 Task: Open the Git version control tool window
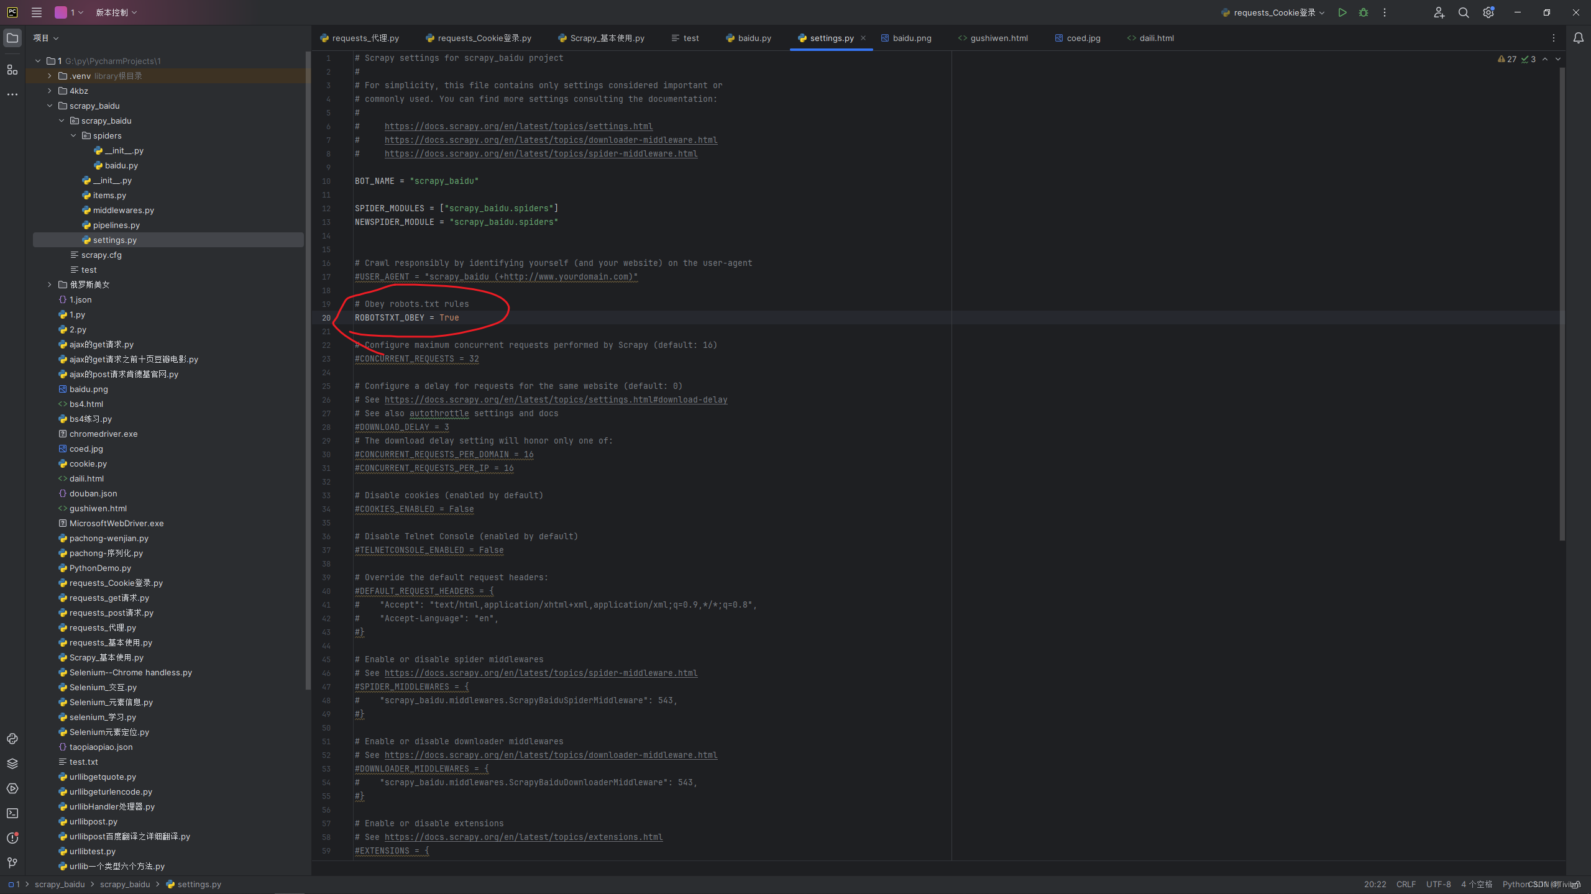pyautogui.click(x=12, y=863)
